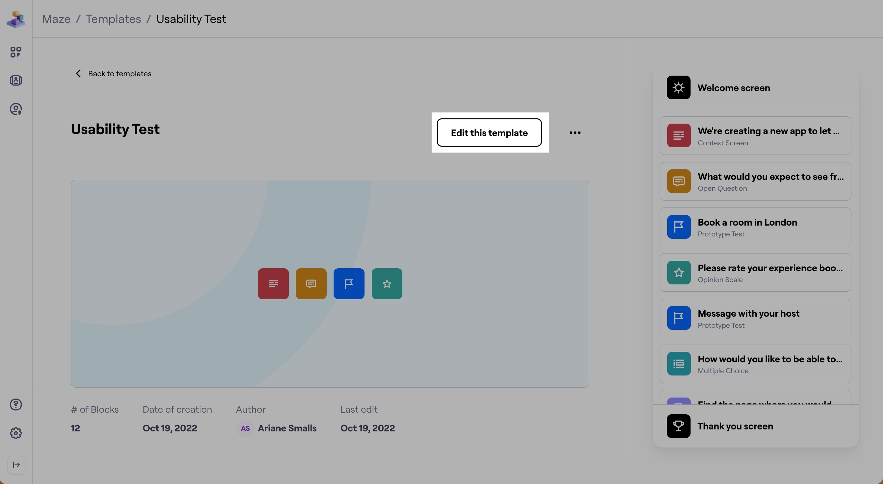Open settings via the gear icon
The height and width of the screenshot is (484, 883).
coord(16,433)
